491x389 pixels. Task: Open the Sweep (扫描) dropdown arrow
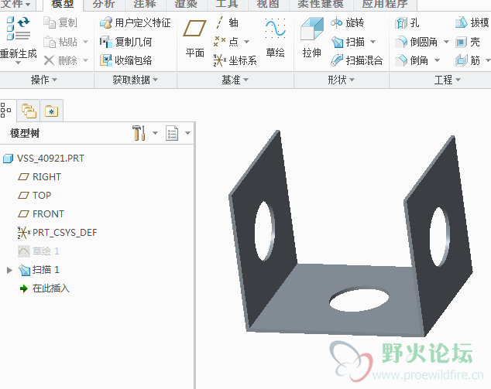373,42
